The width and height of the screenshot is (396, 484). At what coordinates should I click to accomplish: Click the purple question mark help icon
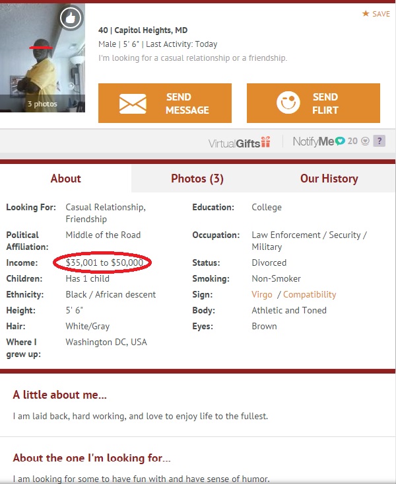pyautogui.click(x=379, y=141)
